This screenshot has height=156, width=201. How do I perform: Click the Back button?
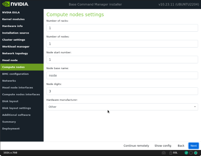point(181,146)
